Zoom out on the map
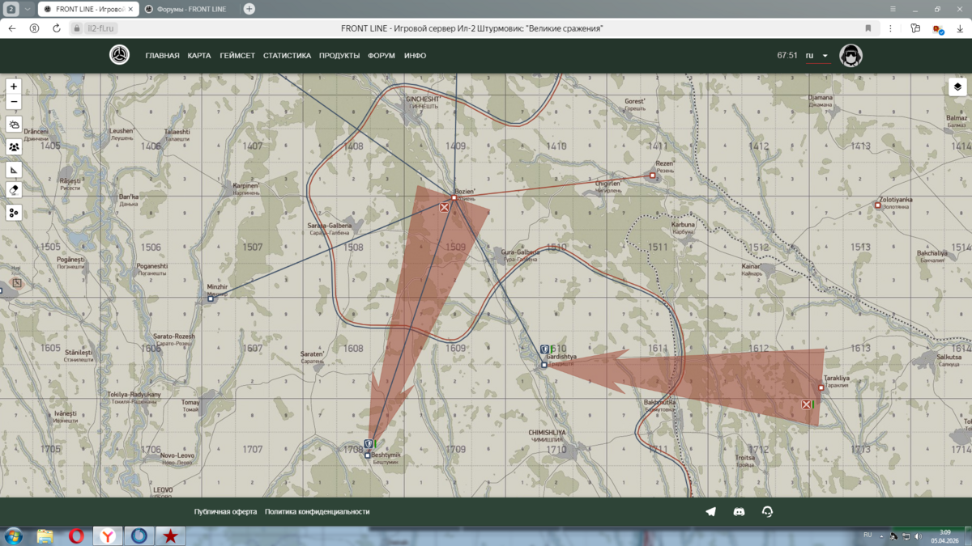The height and width of the screenshot is (546, 972). click(x=14, y=102)
